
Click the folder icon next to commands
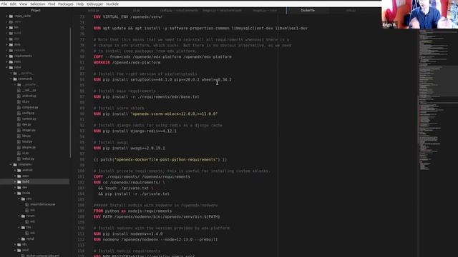[15, 79]
